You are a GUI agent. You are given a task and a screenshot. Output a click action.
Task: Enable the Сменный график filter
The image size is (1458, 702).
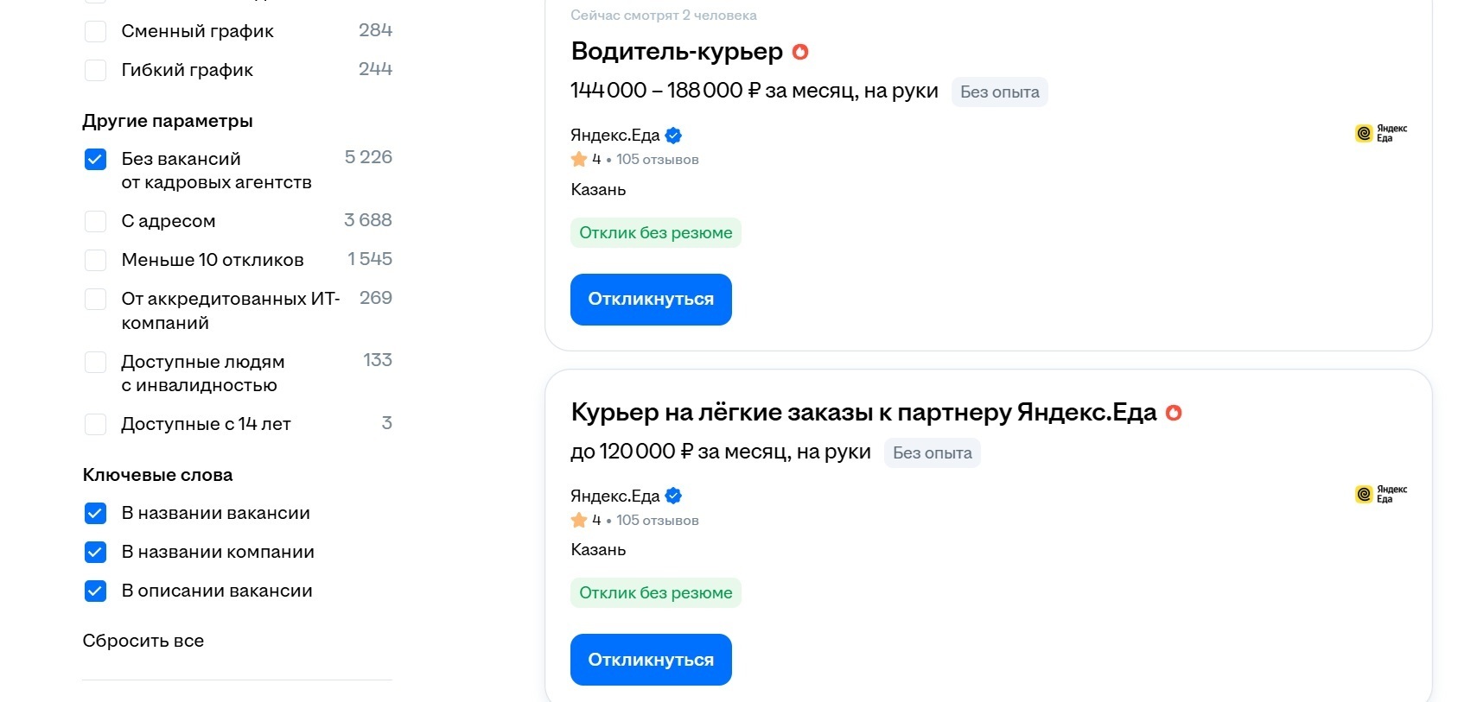(95, 31)
